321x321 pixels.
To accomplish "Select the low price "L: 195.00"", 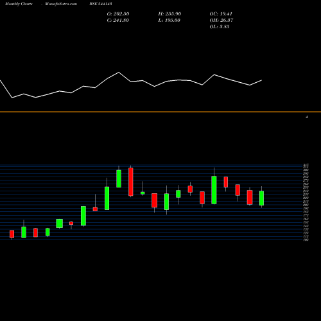I will (169, 21).
